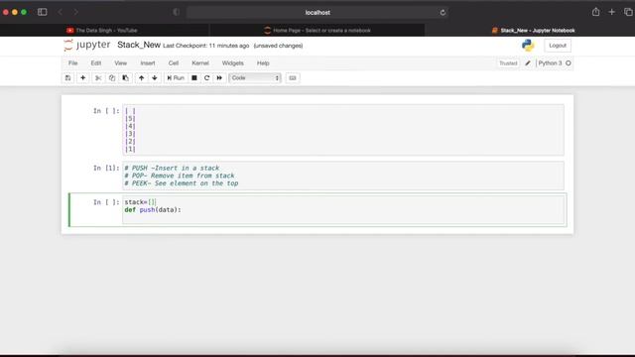The height and width of the screenshot is (357, 635).
Task: Open the command palette keyboard icon
Action: pyautogui.click(x=293, y=77)
